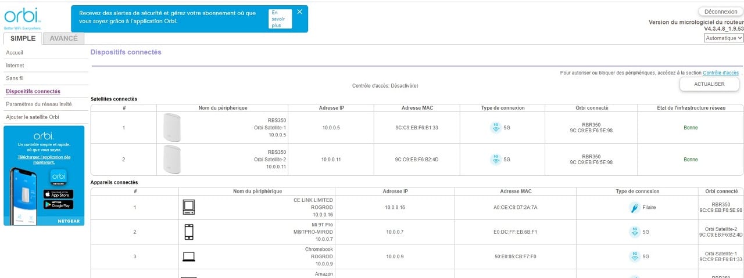Click the Filaire wired connection icon
The image size is (744, 278).
[635, 208]
